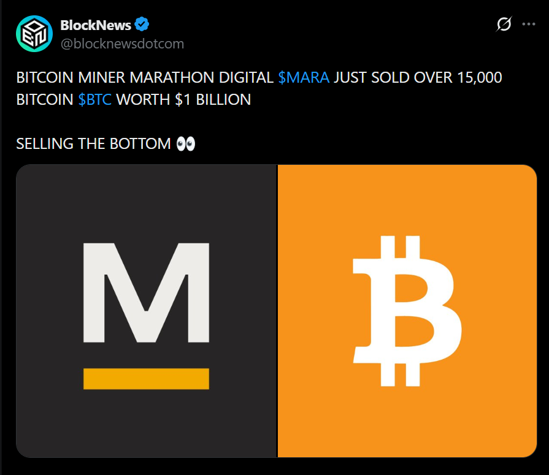Open the @blocknewsdotcom handle
Screen dimensions: 549x475
point(122,44)
